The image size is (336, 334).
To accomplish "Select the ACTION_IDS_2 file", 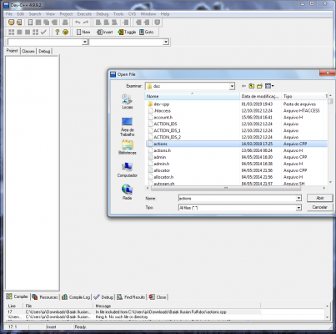I will (167, 137).
